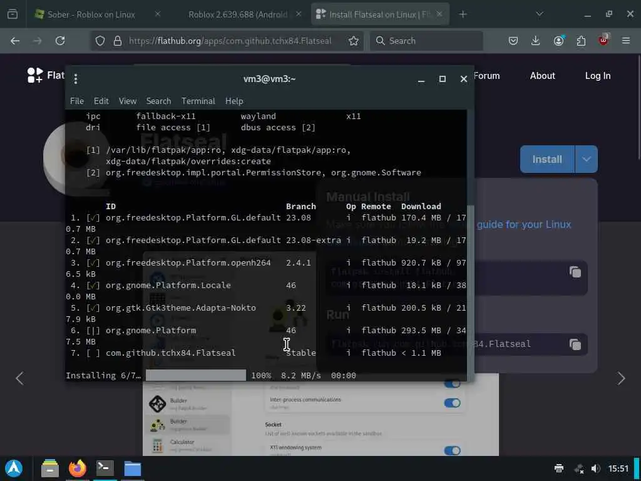Copy the flatpak install command
This screenshot has width=641, height=481.
point(575,272)
